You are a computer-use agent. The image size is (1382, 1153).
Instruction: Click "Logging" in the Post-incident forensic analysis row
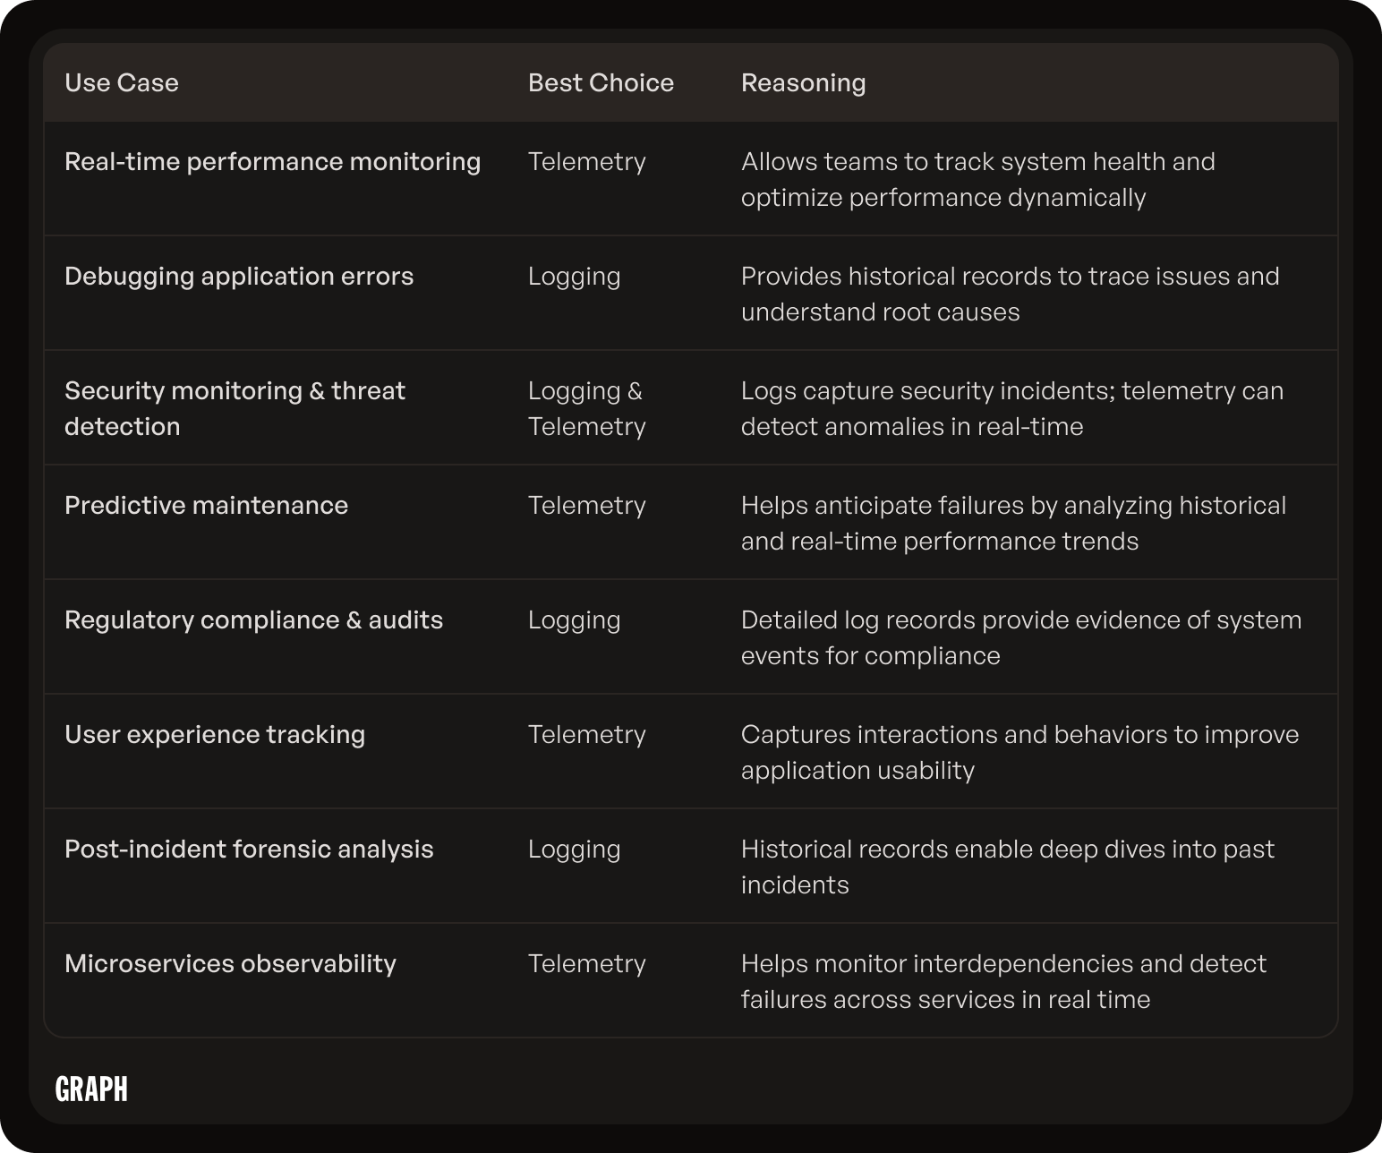[574, 850]
